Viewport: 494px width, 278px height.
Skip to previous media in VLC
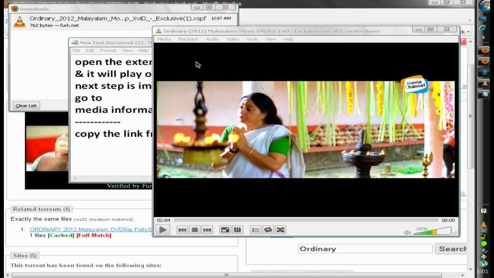tap(182, 230)
